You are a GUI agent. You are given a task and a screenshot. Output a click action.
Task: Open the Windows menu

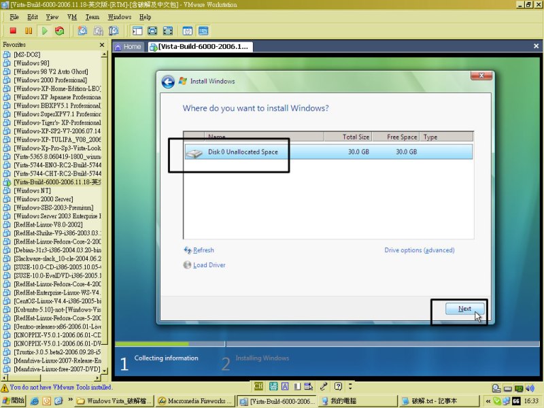tap(120, 17)
